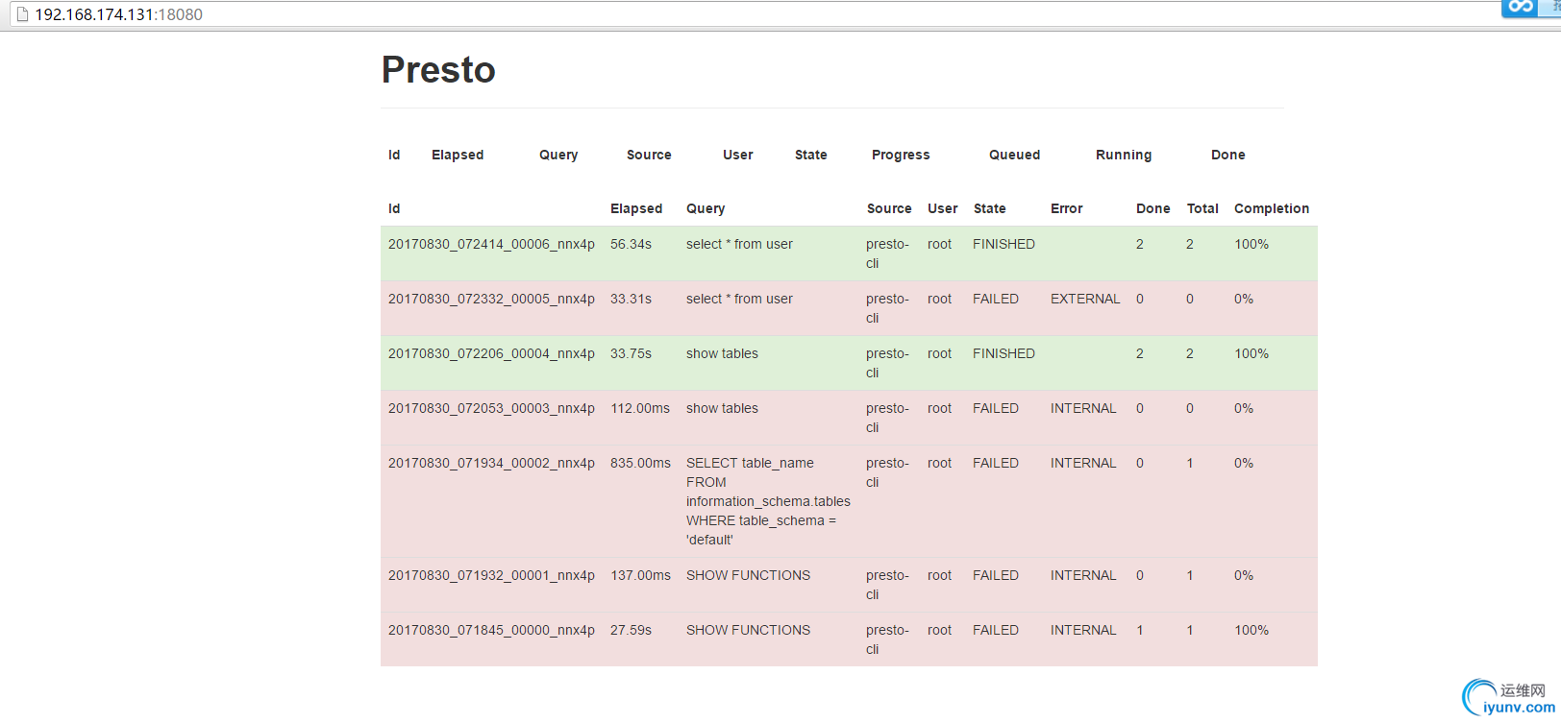Screen dimensions: 1561x723
Task: Open query 20170830_072414_00006_nnx4p
Action: coord(491,244)
